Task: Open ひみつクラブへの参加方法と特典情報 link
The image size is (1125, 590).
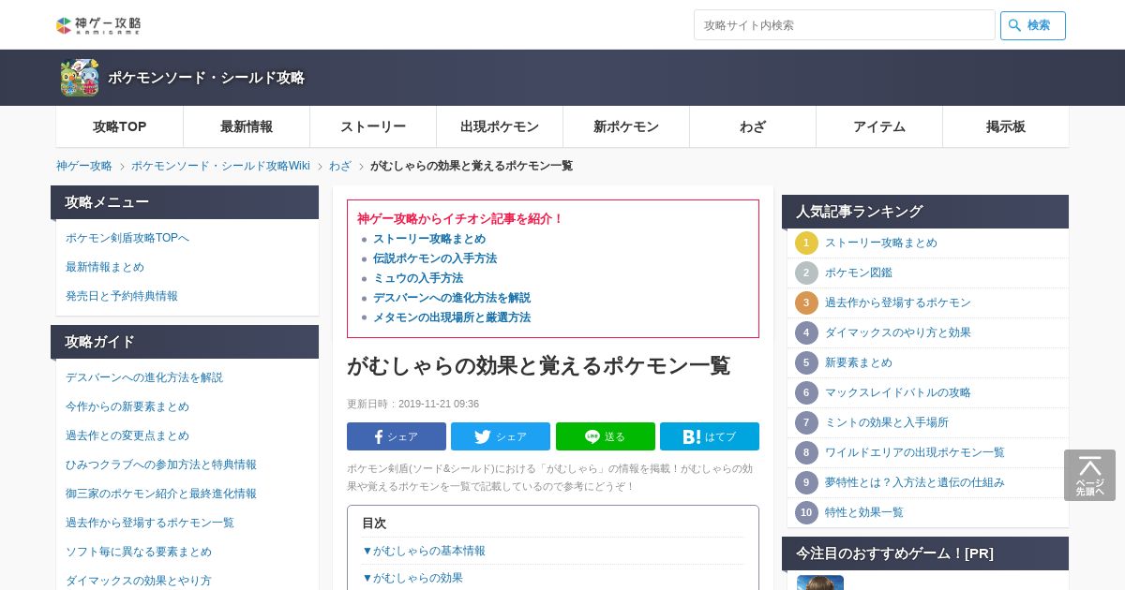Action: click(161, 465)
